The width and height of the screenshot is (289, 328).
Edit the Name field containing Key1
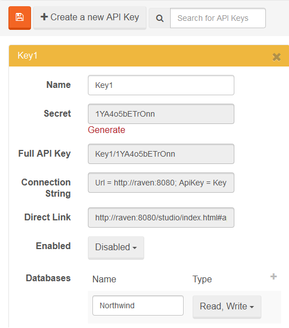[161, 85]
